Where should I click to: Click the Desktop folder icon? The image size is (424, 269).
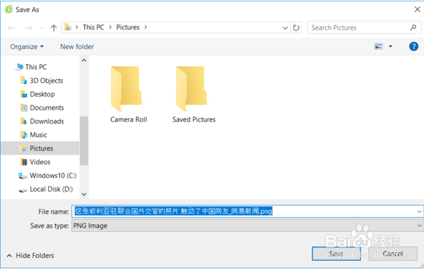(23, 94)
